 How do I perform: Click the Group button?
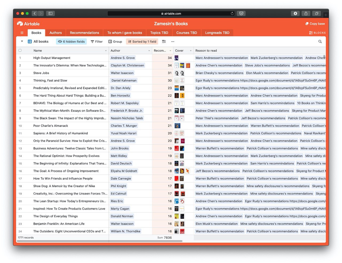point(115,42)
